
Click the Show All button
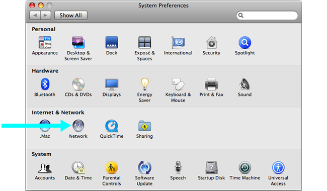(71, 16)
